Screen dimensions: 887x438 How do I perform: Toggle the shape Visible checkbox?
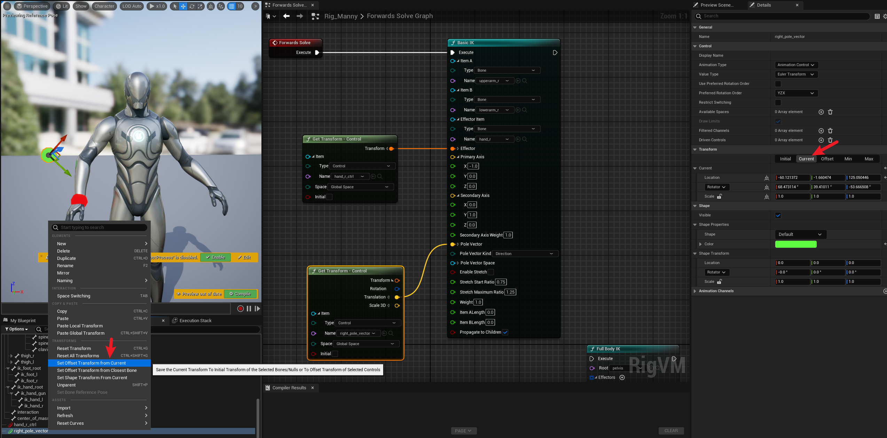[x=778, y=215]
